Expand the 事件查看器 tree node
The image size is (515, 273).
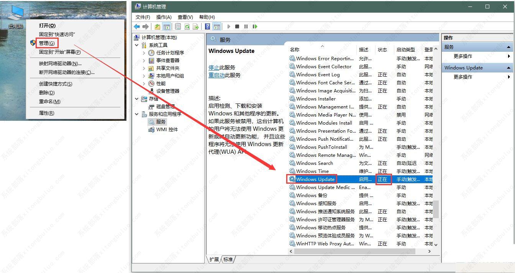pyautogui.click(x=144, y=60)
